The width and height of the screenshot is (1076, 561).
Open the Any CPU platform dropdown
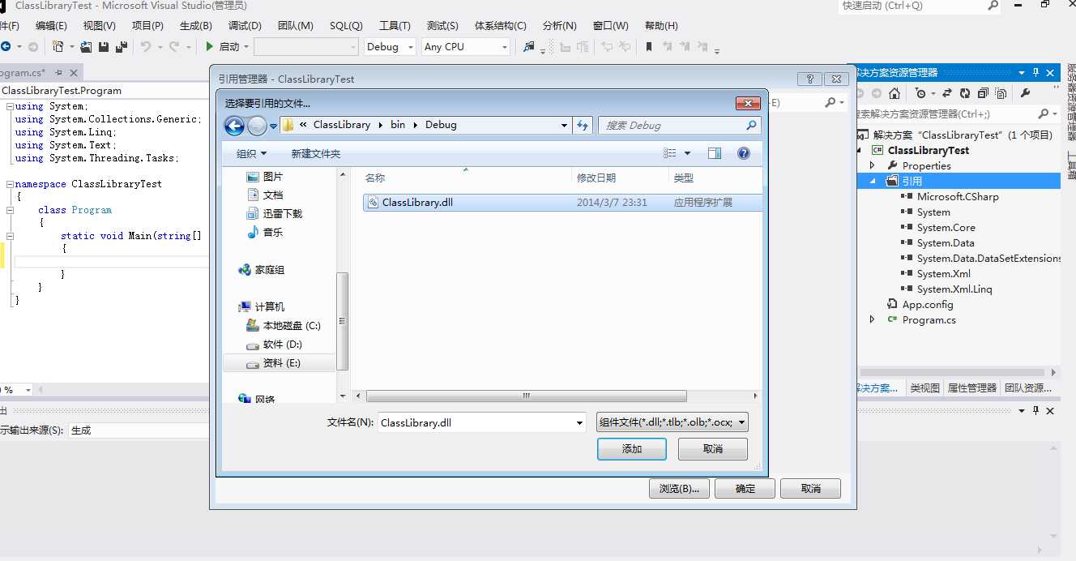(x=504, y=47)
